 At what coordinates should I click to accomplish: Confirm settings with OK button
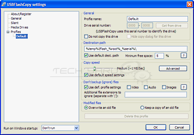(156, 127)
